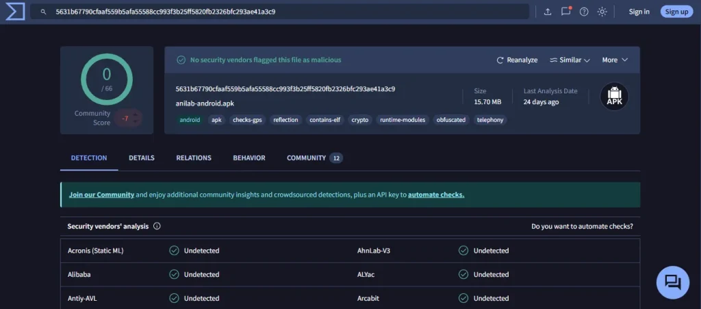
Task: Click the automate checks link
Action: click(436, 195)
